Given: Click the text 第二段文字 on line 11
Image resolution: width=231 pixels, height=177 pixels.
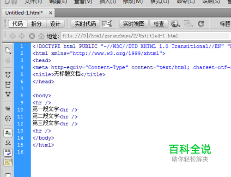Looking at the screenshot, I should (x=46, y=116).
